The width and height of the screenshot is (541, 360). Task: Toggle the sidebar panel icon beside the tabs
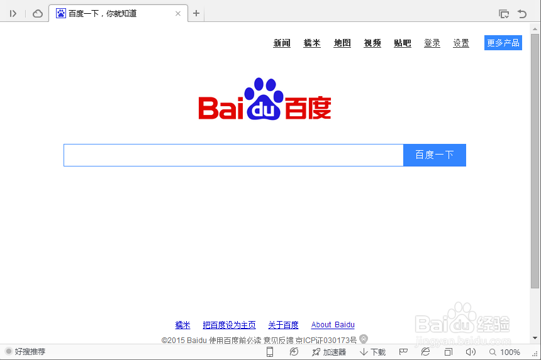(13, 14)
